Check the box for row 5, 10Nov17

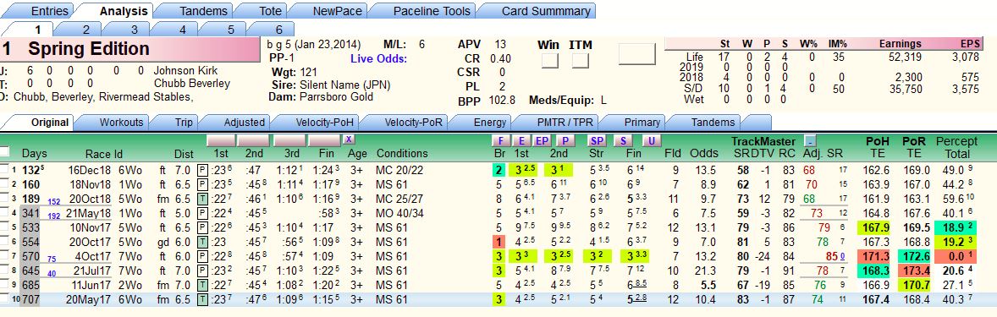click(x=4, y=227)
